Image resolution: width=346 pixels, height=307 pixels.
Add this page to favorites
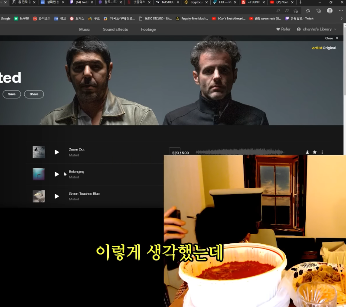(x=296, y=10)
